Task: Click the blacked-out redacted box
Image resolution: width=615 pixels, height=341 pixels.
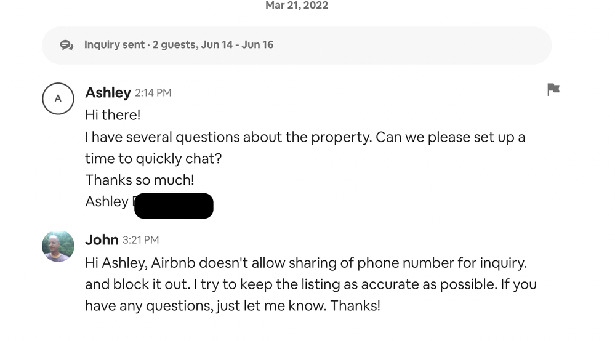Action: (x=174, y=206)
